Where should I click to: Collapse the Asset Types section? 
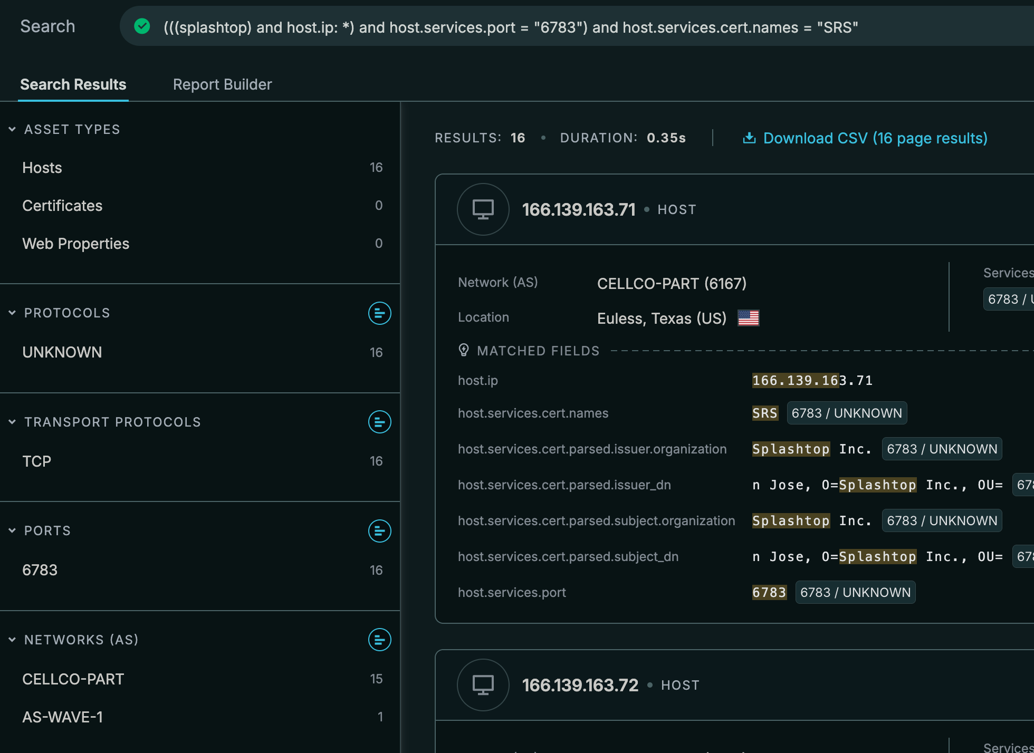tap(12, 129)
